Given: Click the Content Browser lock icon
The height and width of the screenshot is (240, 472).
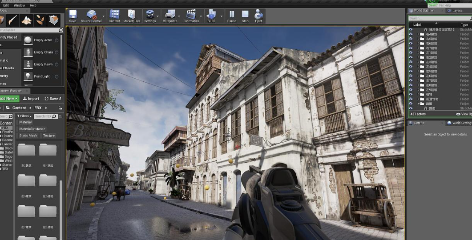Looking at the screenshot, I should (x=61, y=108).
